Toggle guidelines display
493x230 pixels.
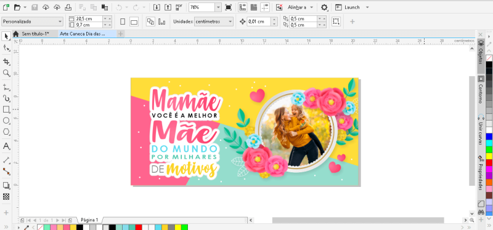[x=265, y=7]
